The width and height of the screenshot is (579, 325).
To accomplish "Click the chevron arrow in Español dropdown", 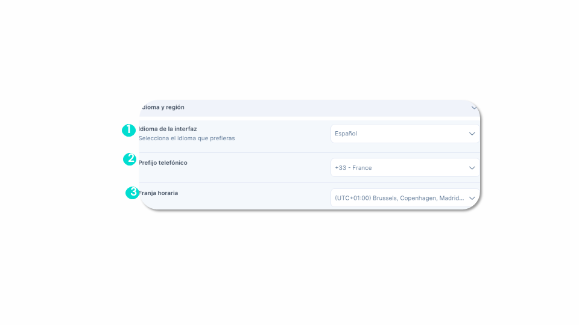I will [472, 134].
